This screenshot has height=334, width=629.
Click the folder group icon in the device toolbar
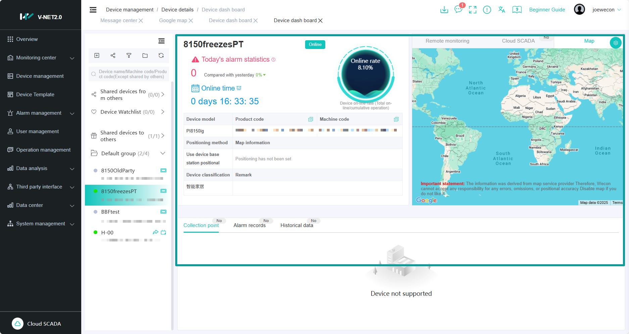pos(145,55)
